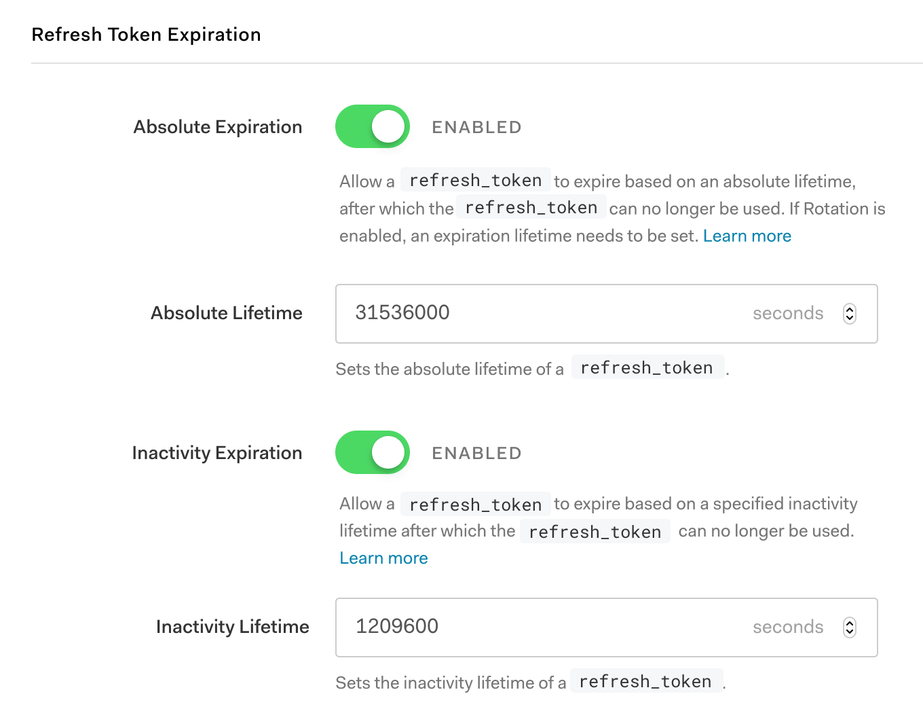The image size is (923, 728).
Task: Open Learn more link about absolute lifetime
Action: [x=747, y=236]
